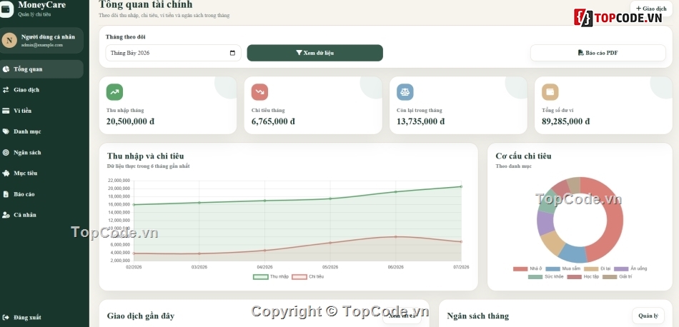
Task: Click the Đăng xuất logout icon
Action: 6,318
